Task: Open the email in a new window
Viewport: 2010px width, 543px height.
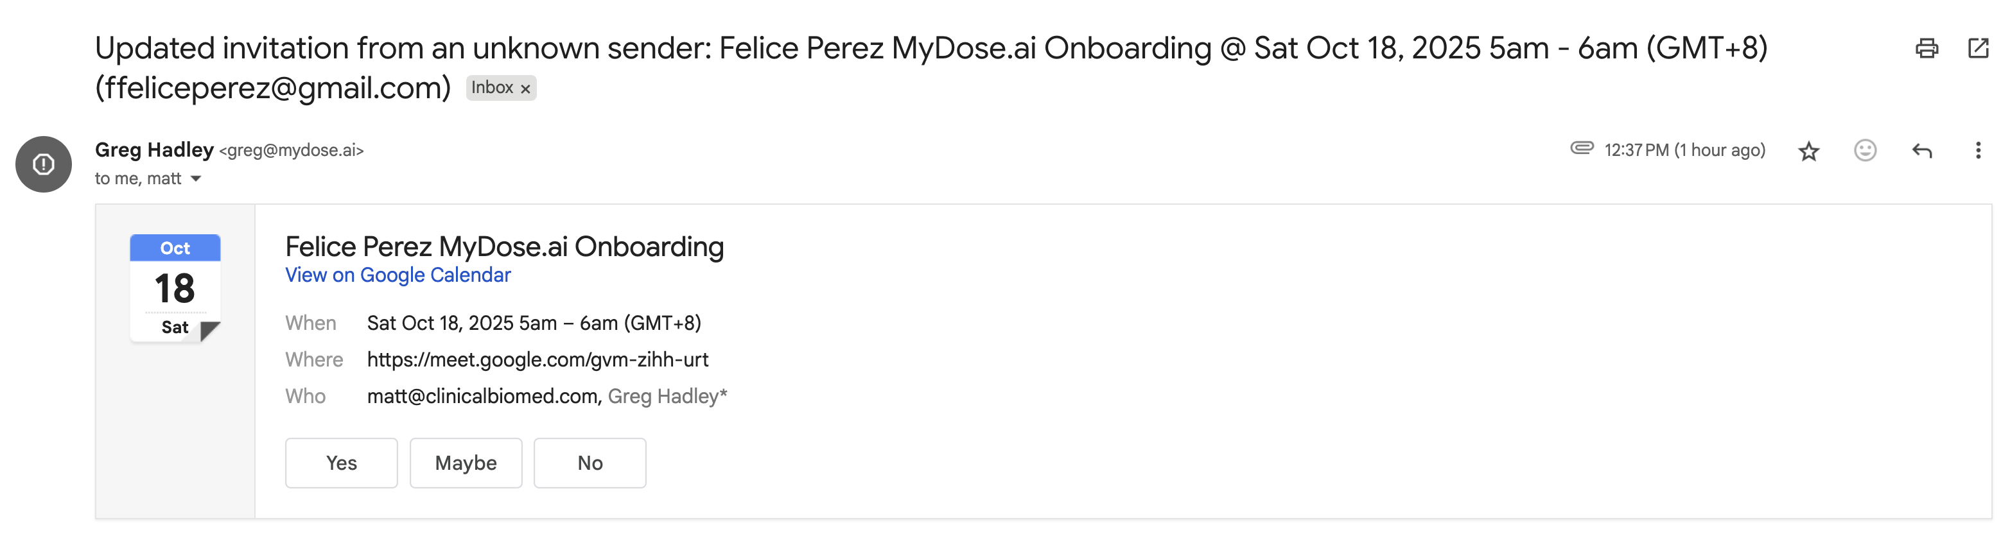Action: point(1978,48)
